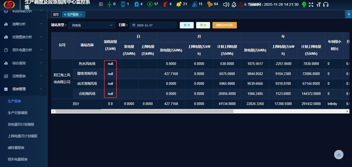
Task: Click the floating blue chart button
Action: (339, 155)
